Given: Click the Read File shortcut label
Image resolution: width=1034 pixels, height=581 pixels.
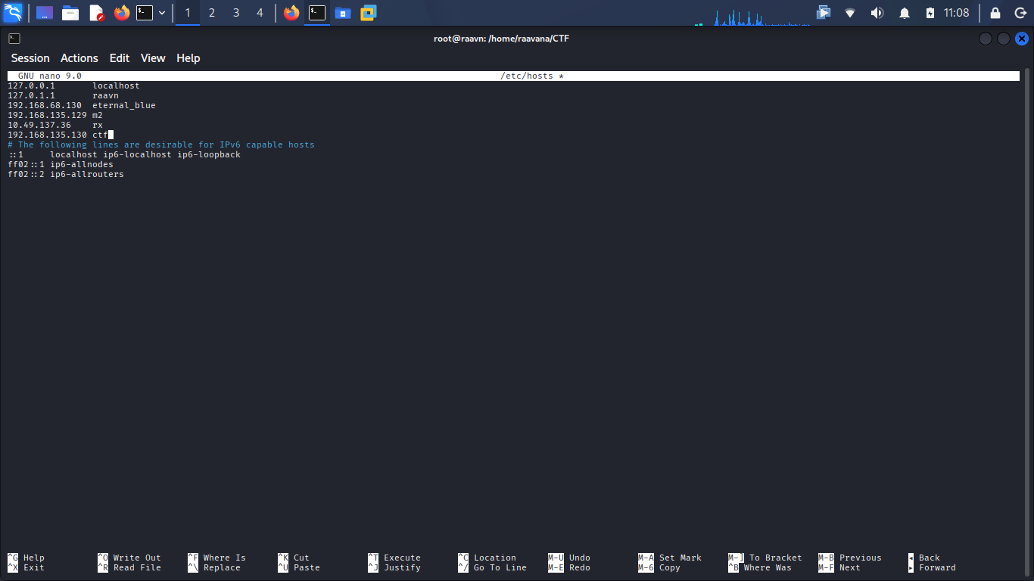Looking at the screenshot, I should tap(137, 568).
